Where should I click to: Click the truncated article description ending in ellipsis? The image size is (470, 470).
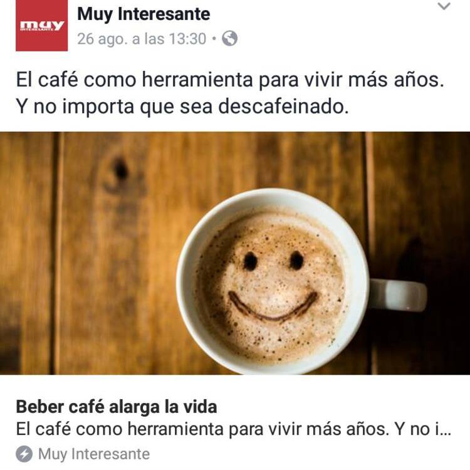pyautogui.click(x=234, y=429)
